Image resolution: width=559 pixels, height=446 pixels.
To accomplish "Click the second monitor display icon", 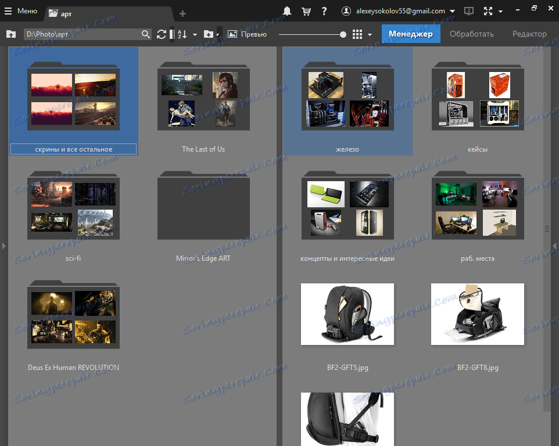I will (x=469, y=11).
